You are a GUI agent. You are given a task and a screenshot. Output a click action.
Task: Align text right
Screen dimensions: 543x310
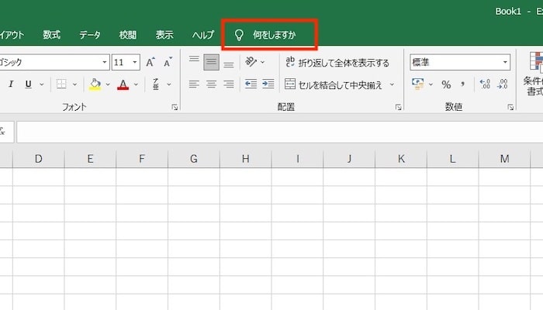coord(229,84)
